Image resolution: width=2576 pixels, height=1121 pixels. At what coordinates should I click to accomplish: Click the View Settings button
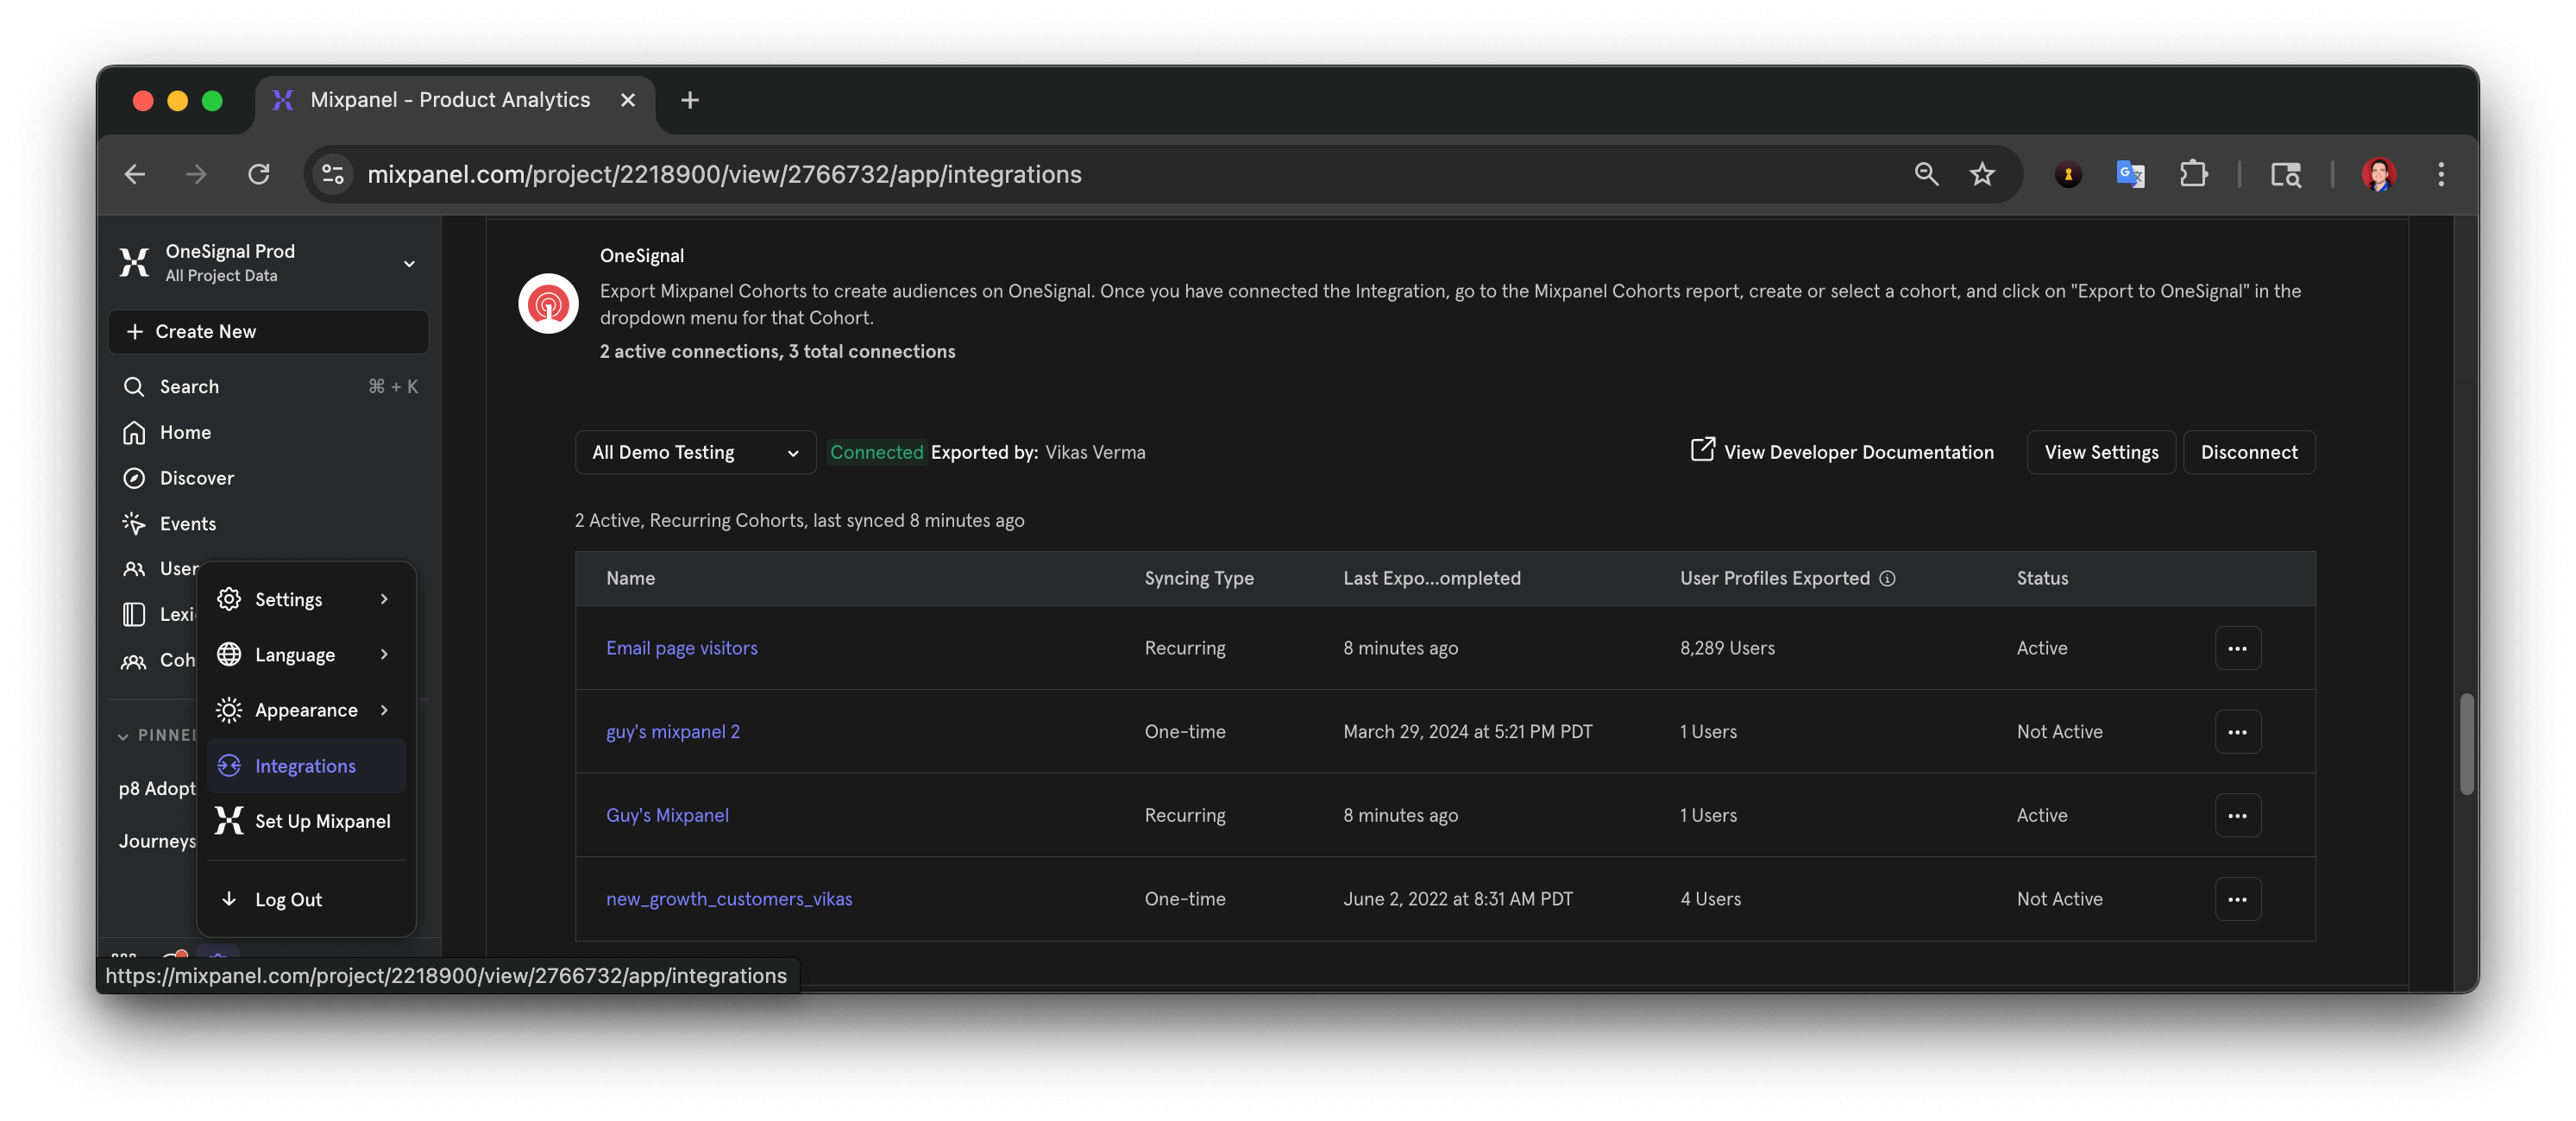[x=2101, y=453]
